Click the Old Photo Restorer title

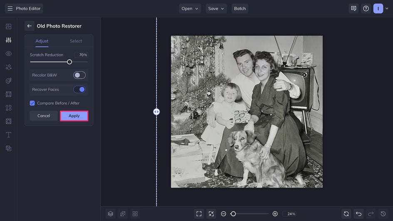click(x=59, y=26)
